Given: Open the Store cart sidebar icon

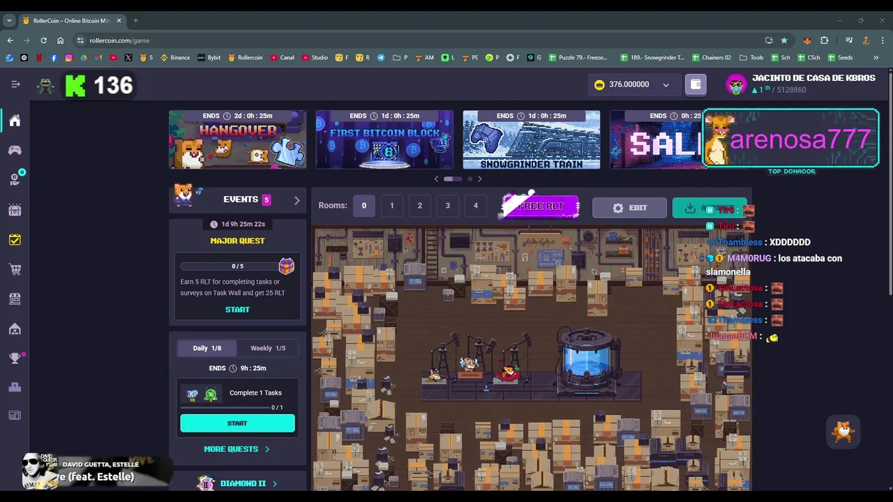Looking at the screenshot, I should 15,269.
